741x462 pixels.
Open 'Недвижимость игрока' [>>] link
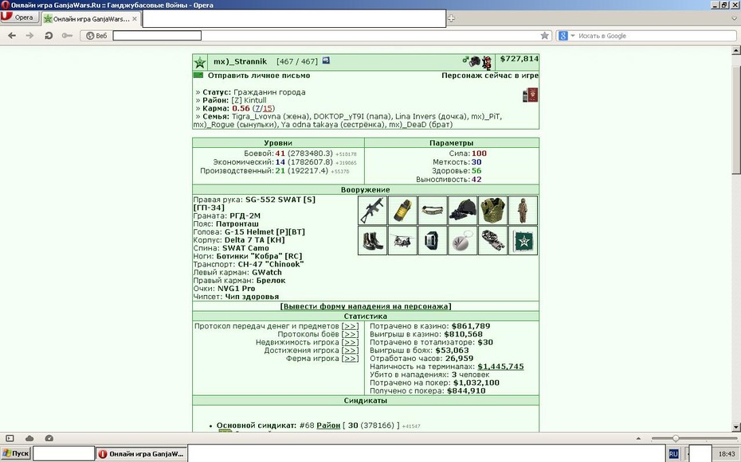point(350,342)
